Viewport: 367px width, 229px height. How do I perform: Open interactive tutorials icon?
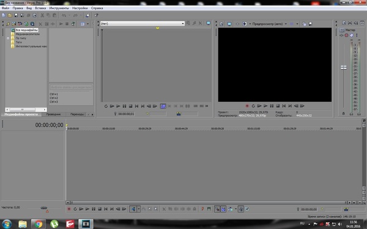click(x=87, y=15)
